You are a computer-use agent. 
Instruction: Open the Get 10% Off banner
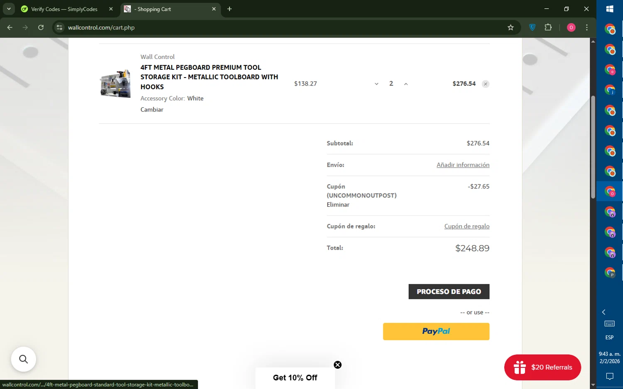pos(295,378)
